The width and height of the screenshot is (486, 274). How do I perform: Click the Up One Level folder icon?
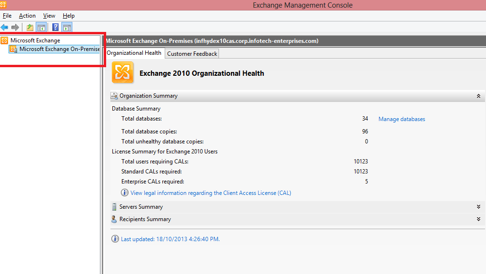[30, 27]
